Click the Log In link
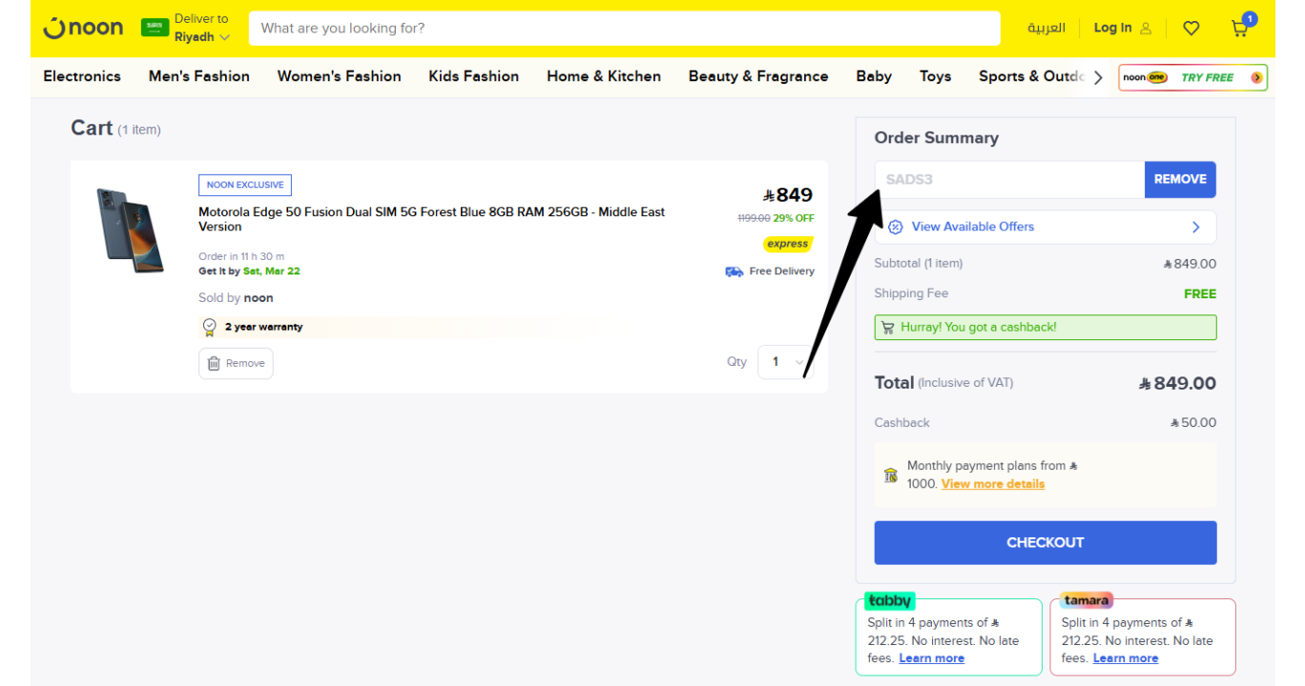Image resolution: width=1305 pixels, height=686 pixels. pos(1112,28)
